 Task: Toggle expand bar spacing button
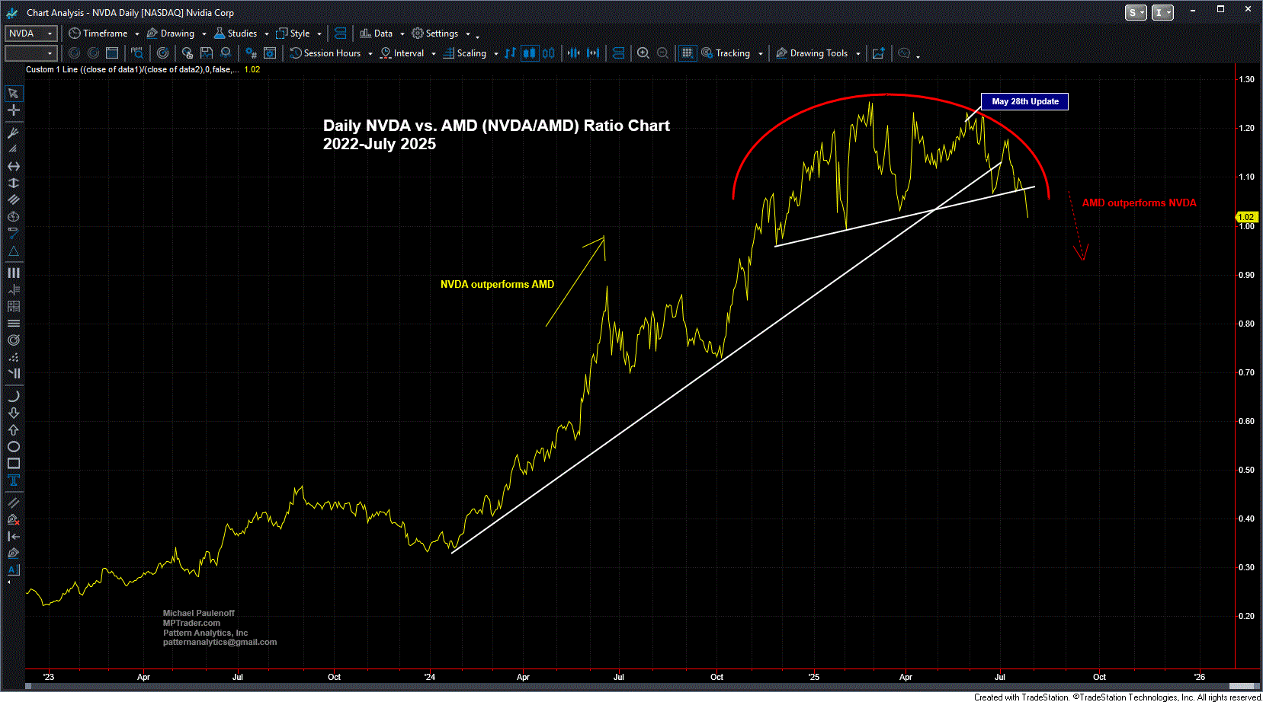pyautogui.click(x=593, y=53)
